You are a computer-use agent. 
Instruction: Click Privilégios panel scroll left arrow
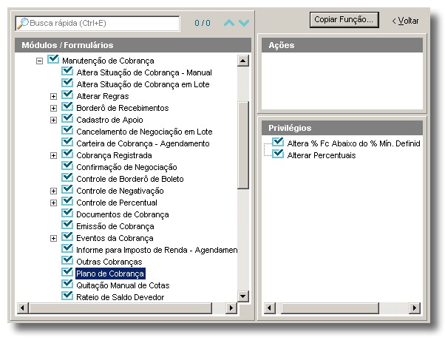[270, 308]
